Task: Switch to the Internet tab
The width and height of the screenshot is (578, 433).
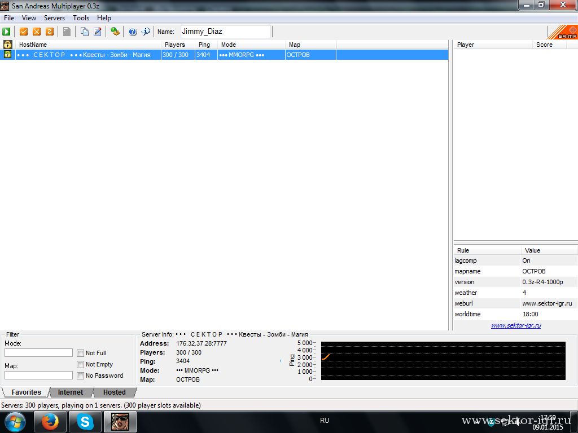Action: (71, 392)
